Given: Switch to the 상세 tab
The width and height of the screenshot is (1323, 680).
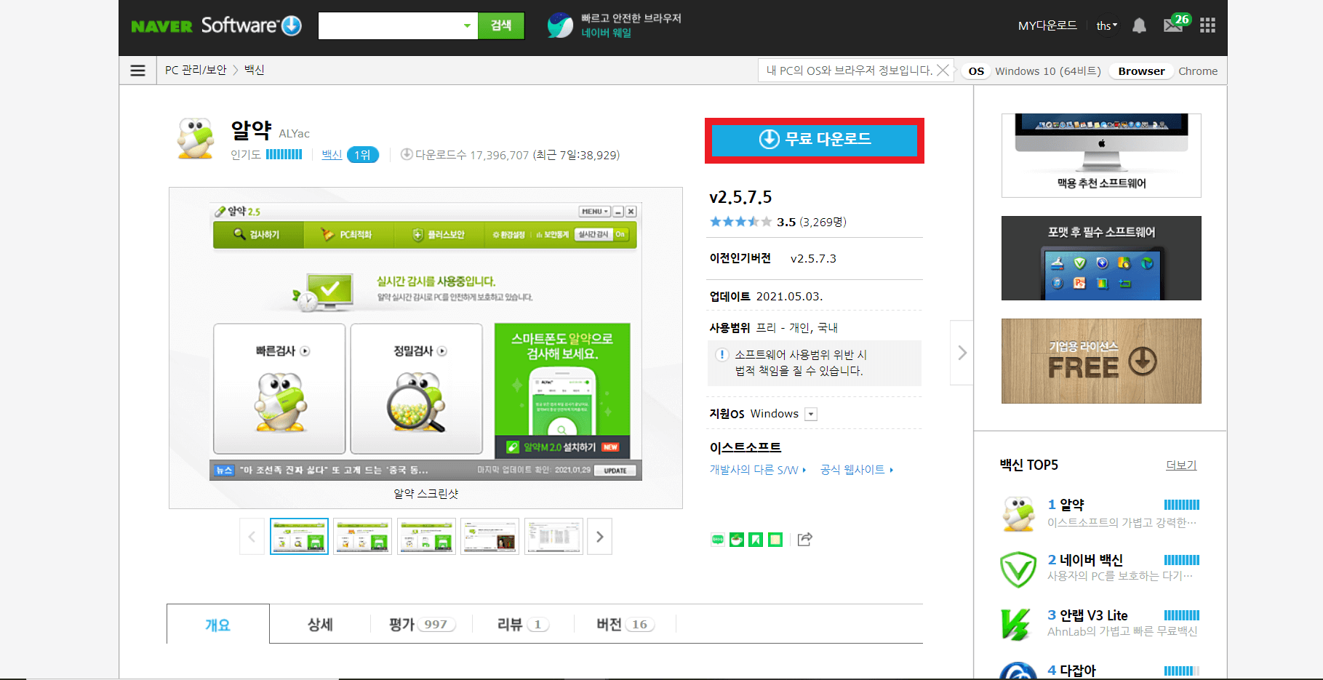Looking at the screenshot, I should pyautogui.click(x=320, y=624).
